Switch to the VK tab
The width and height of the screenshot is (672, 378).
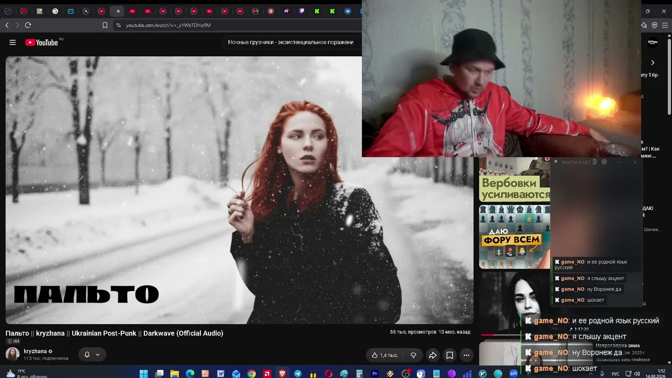348,11
